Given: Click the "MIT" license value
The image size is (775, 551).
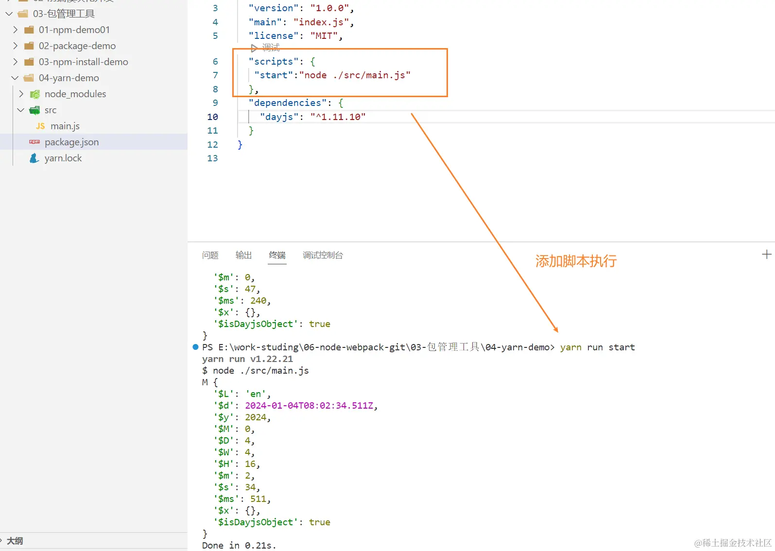Looking at the screenshot, I should coord(324,35).
